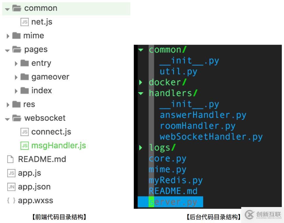The width and height of the screenshot is (284, 223).
Task: Click the JS icon beside net.js
Action: coord(24,22)
